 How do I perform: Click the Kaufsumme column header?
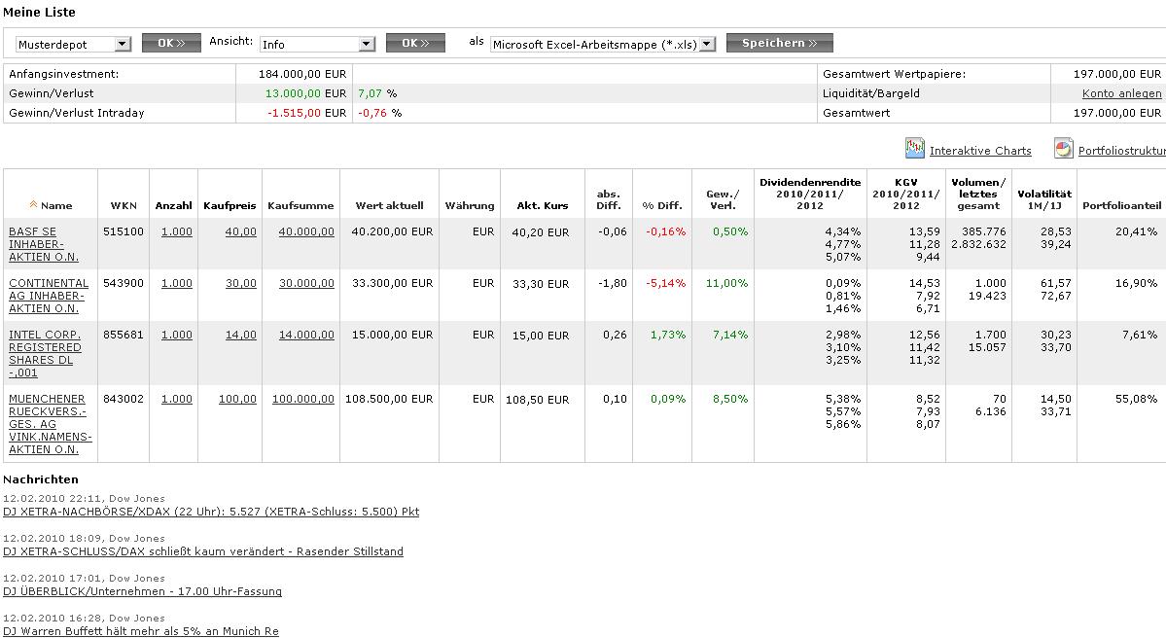point(300,205)
